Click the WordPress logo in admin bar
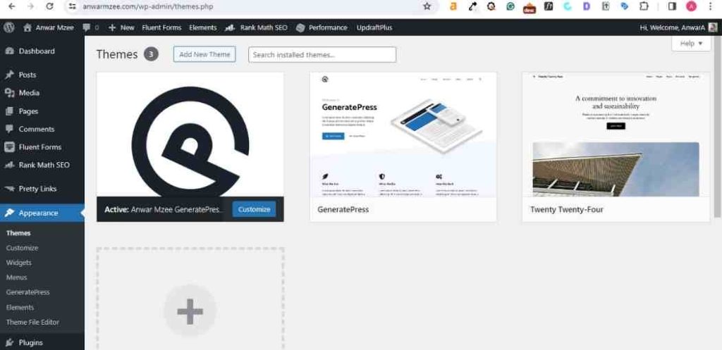722x350 pixels. pyautogui.click(x=8, y=27)
